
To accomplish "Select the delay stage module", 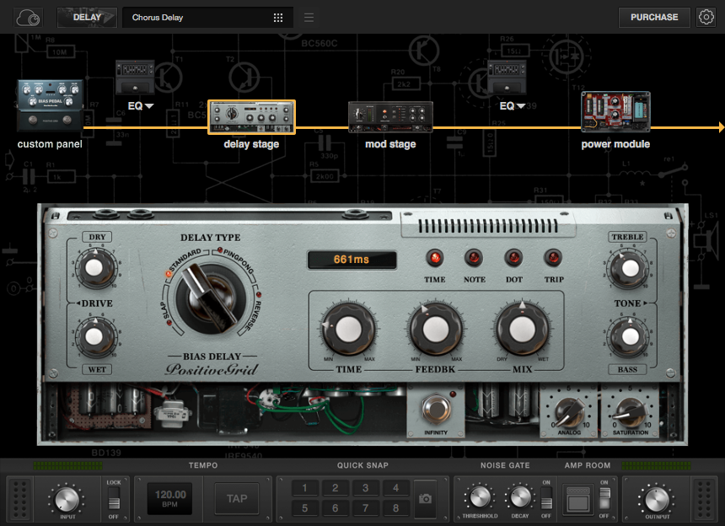I will (251, 117).
